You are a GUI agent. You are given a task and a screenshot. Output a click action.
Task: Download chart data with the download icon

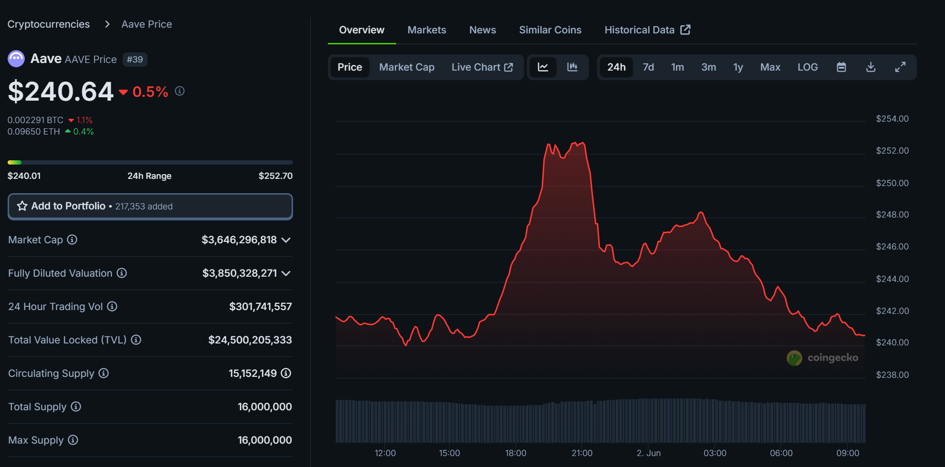click(871, 67)
